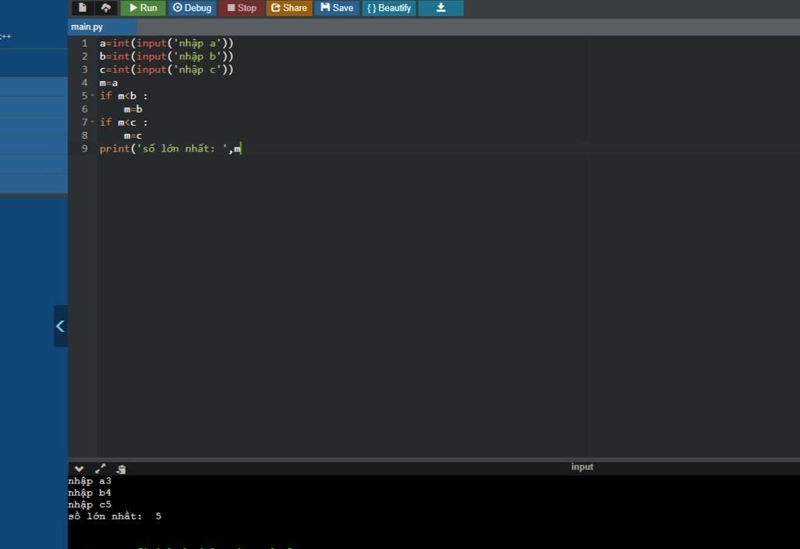Click line number 1 in the gutter
The width and height of the screenshot is (800, 549).
[84, 44]
